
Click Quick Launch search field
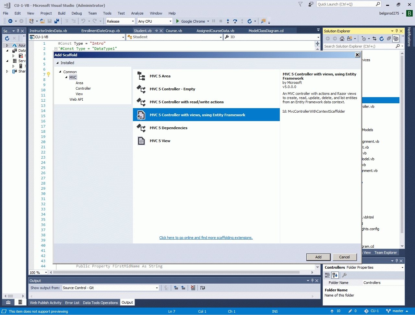(x=349, y=4)
